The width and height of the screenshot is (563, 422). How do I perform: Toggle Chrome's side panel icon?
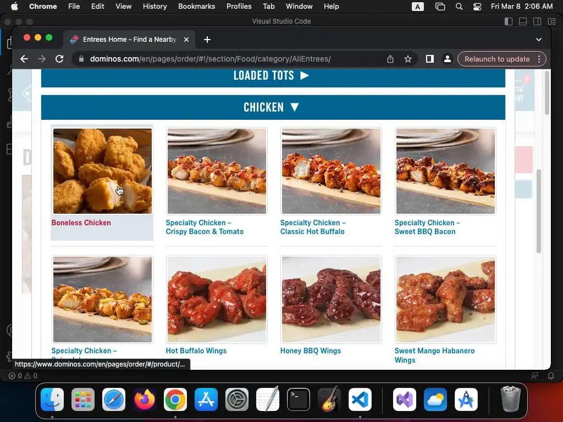pos(430,59)
